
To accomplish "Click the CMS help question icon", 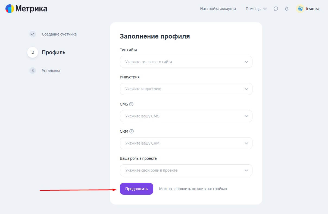I will pos(132,104).
